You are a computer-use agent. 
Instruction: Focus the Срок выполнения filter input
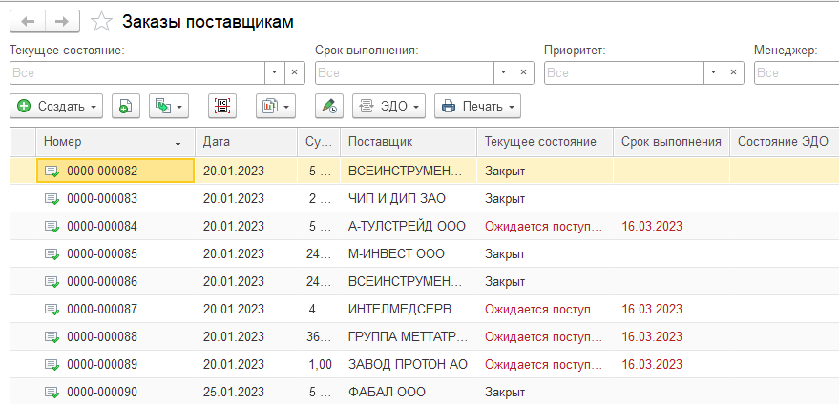pos(405,72)
